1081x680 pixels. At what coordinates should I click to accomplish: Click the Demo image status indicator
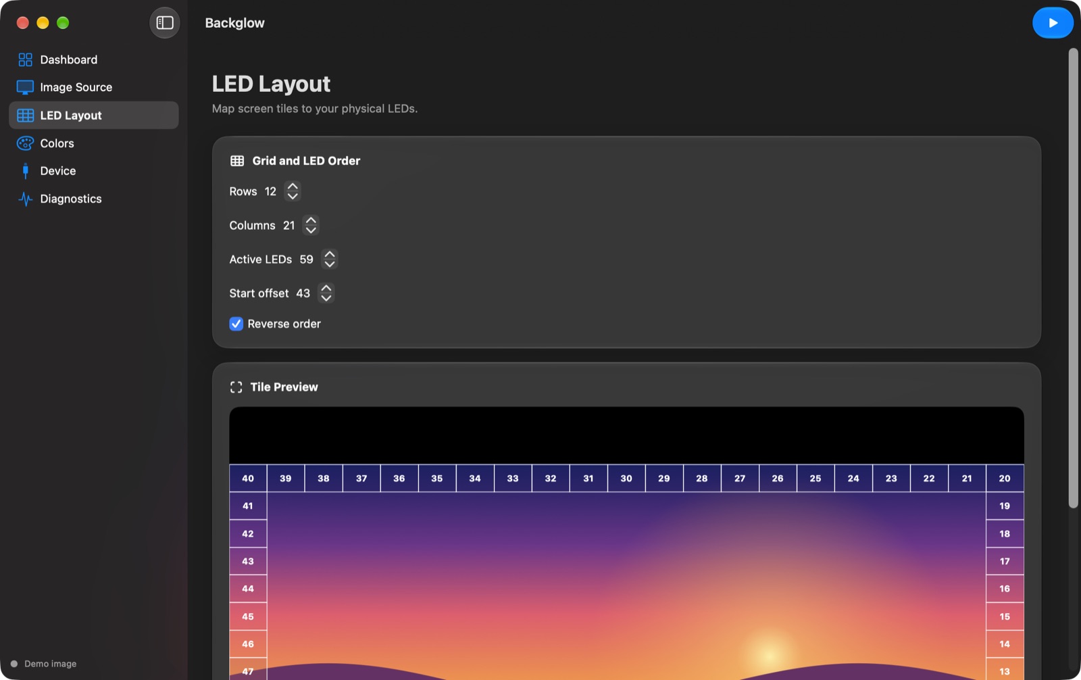click(x=43, y=664)
